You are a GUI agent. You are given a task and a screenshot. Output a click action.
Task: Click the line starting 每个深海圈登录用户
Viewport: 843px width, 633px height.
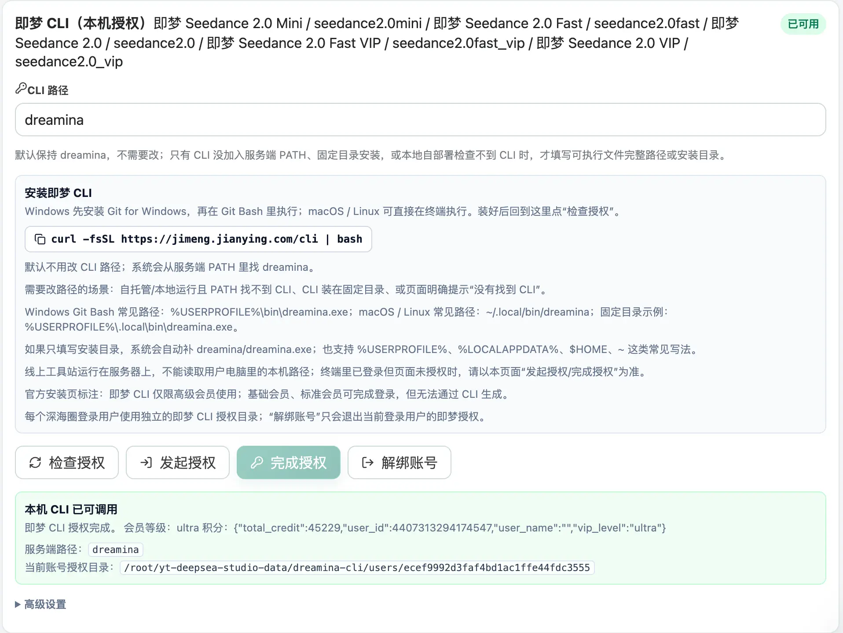coord(257,417)
